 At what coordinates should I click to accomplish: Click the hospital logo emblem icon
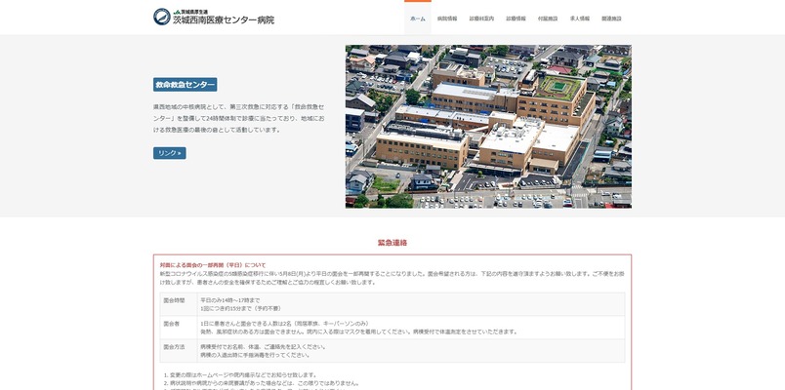pyautogui.click(x=162, y=17)
